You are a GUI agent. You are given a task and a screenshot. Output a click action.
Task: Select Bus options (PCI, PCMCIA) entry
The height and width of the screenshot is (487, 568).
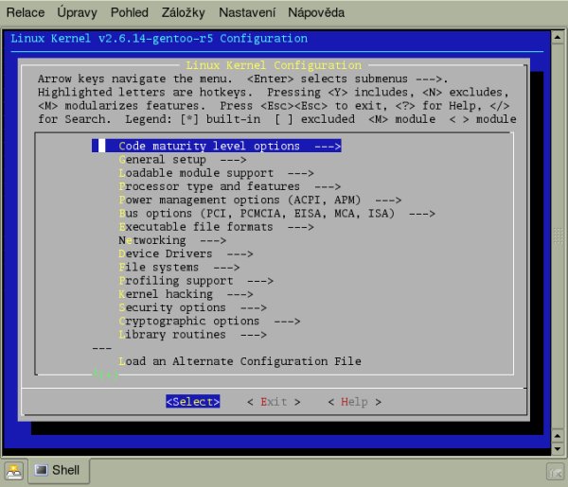click(276, 213)
